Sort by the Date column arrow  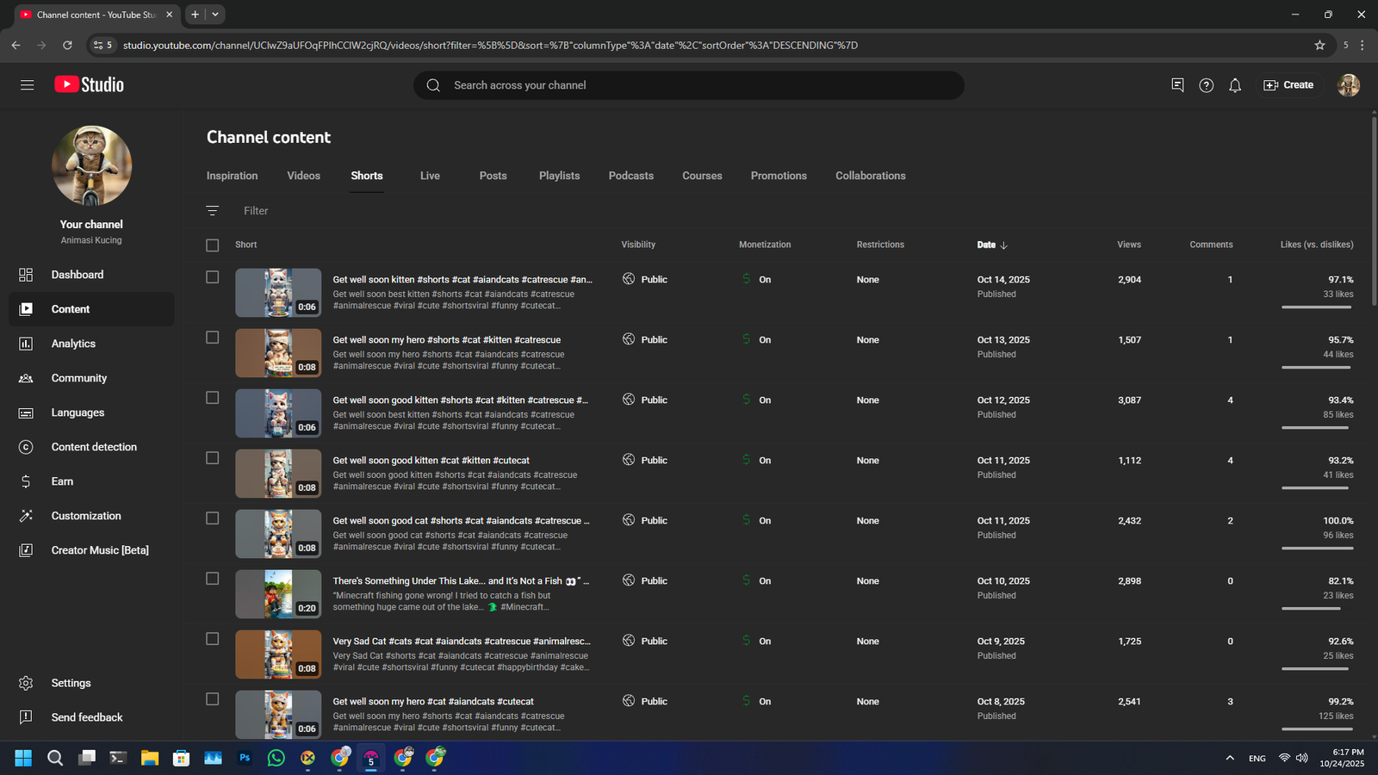tap(1003, 245)
